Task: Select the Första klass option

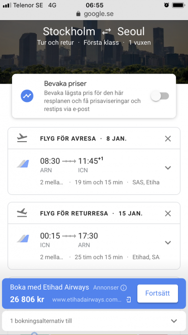Action: pos(101,43)
